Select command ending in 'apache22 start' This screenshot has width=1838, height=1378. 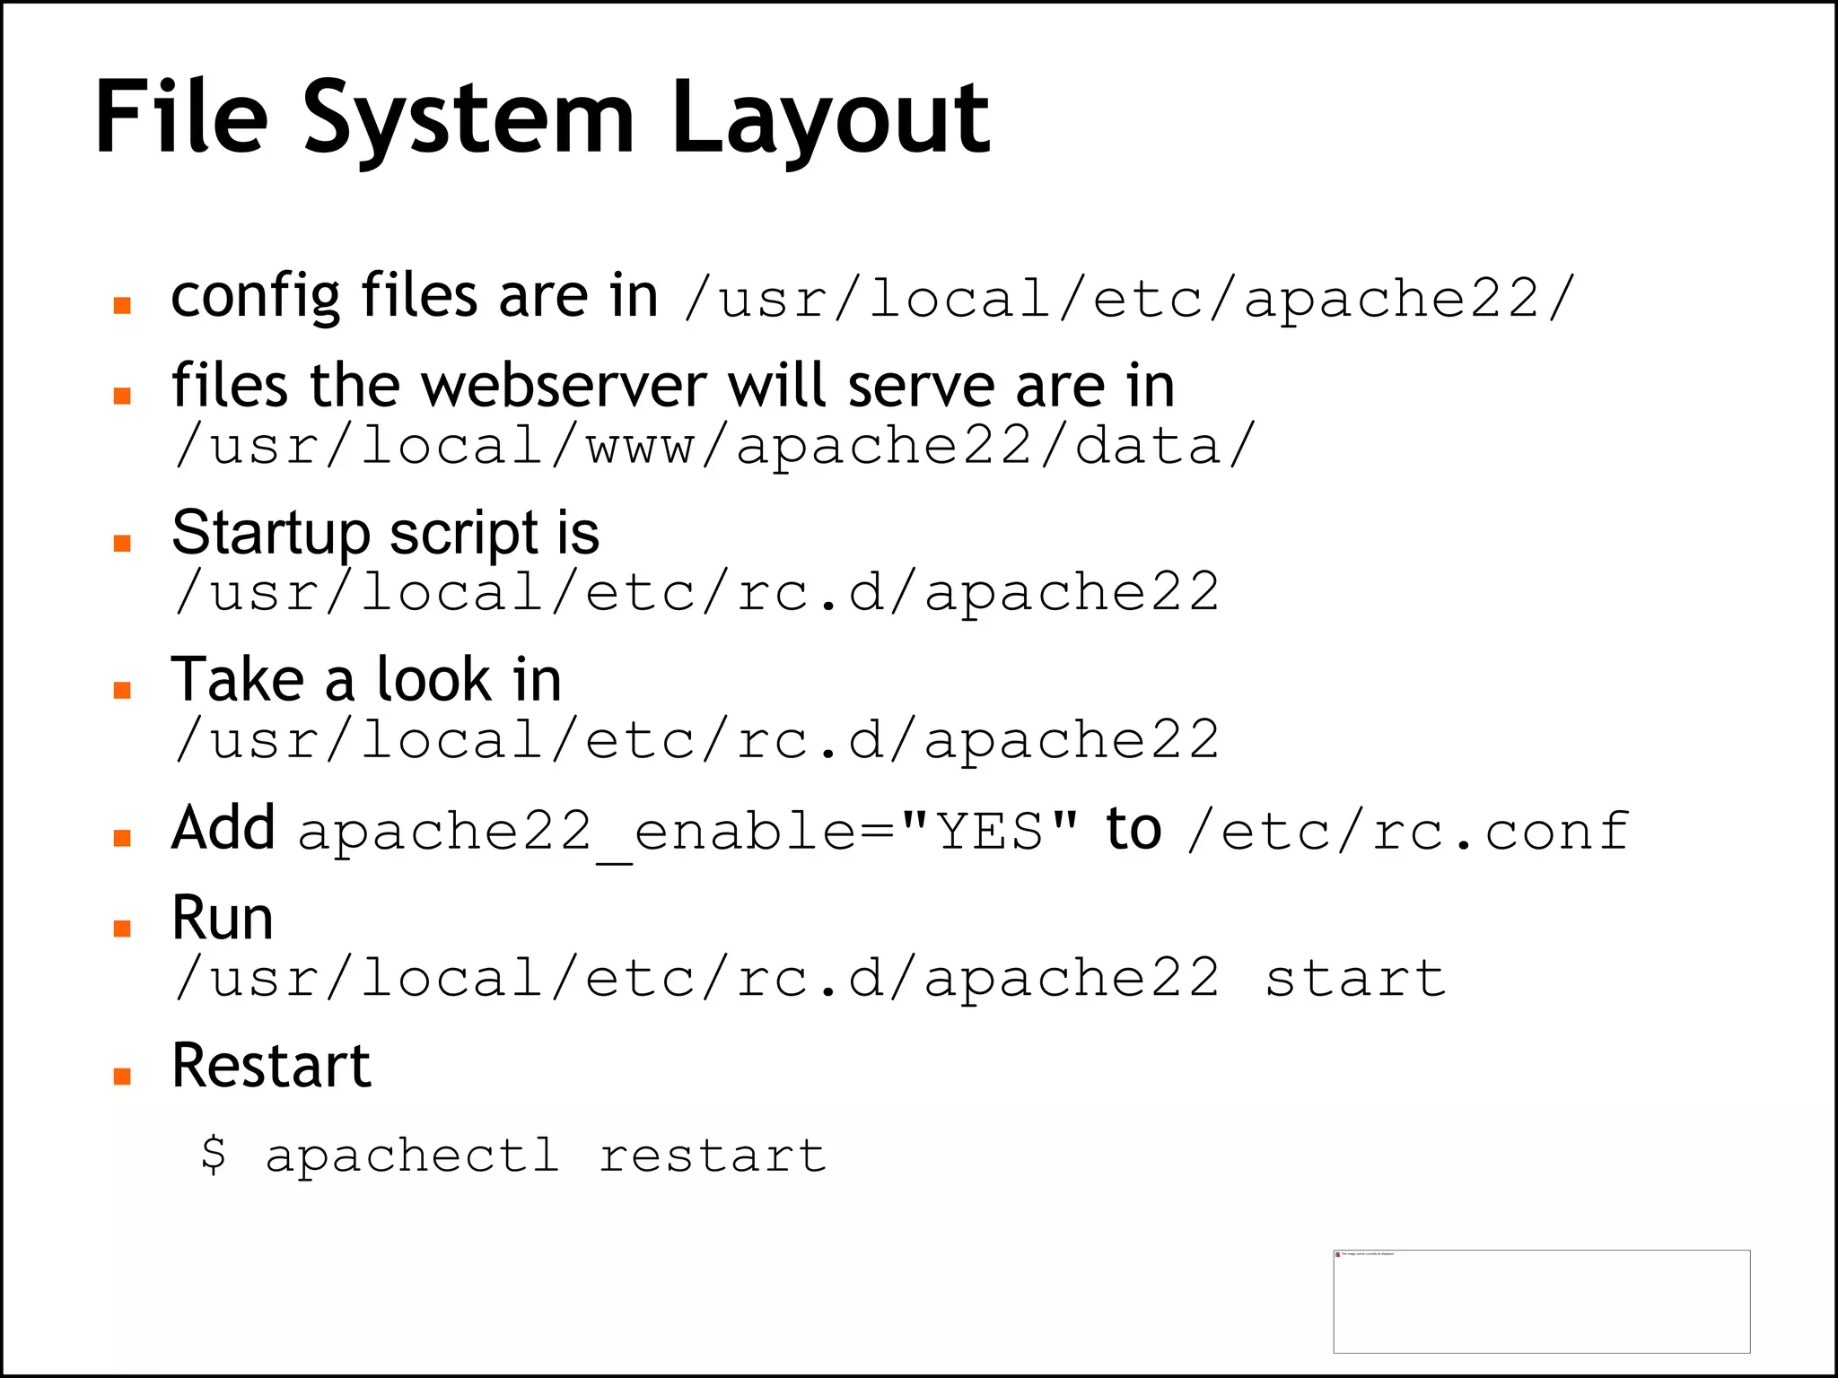(x=810, y=977)
